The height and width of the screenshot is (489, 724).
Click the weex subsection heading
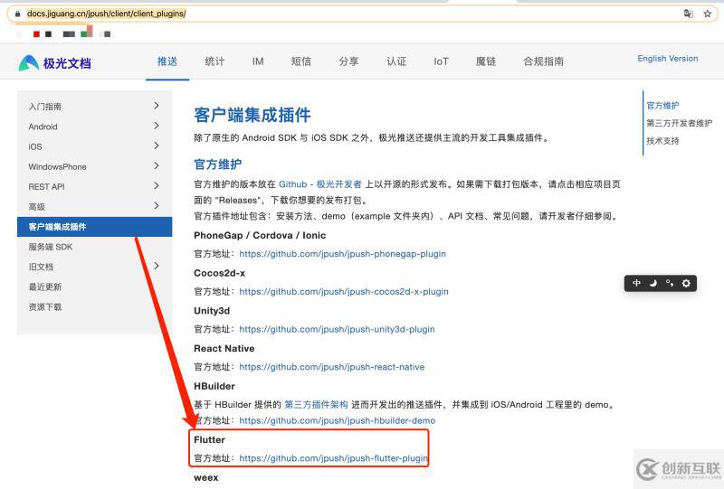(206, 478)
